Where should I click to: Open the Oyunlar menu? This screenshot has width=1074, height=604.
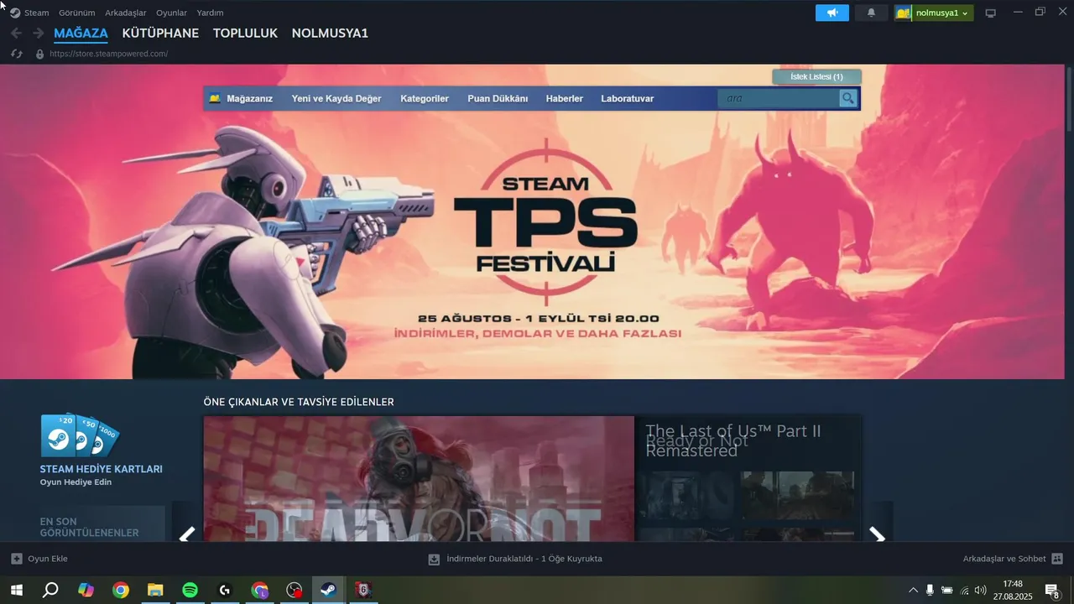click(x=172, y=13)
